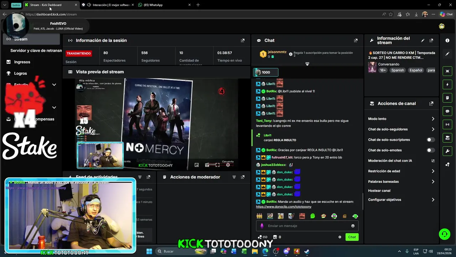Click the chat bubble icon in right sidebar
The width and height of the screenshot is (456, 257).
(447, 111)
